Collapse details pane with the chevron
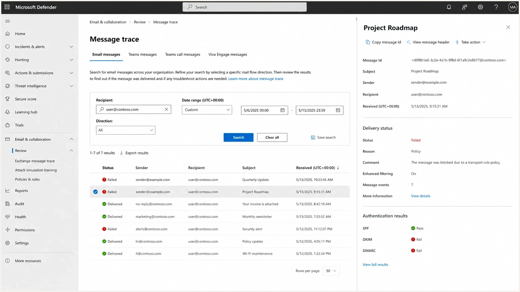 356,19
